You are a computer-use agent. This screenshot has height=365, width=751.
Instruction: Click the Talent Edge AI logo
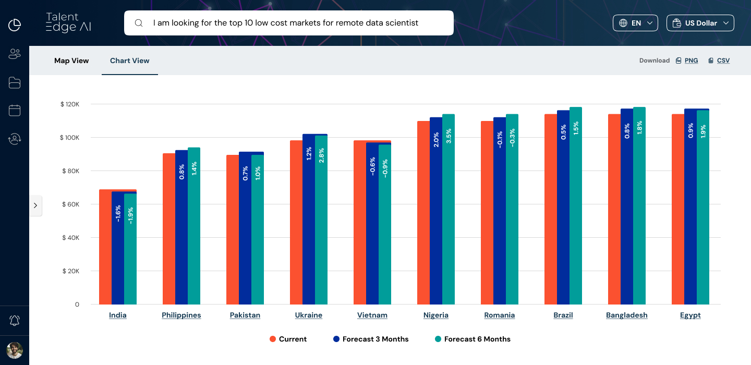click(68, 23)
